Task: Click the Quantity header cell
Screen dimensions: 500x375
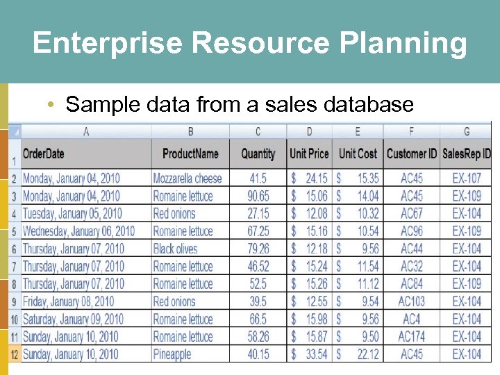Action: (258, 153)
